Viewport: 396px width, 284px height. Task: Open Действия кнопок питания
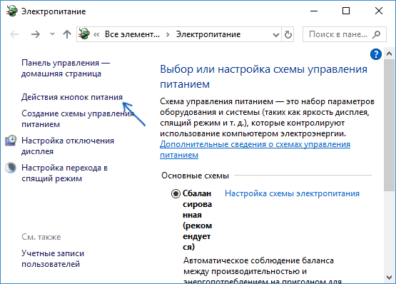pyautogui.click(x=72, y=97)
